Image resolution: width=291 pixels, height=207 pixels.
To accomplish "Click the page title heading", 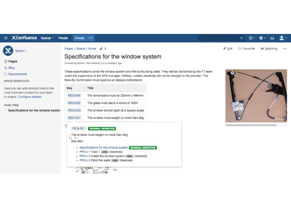I will 113,57.
